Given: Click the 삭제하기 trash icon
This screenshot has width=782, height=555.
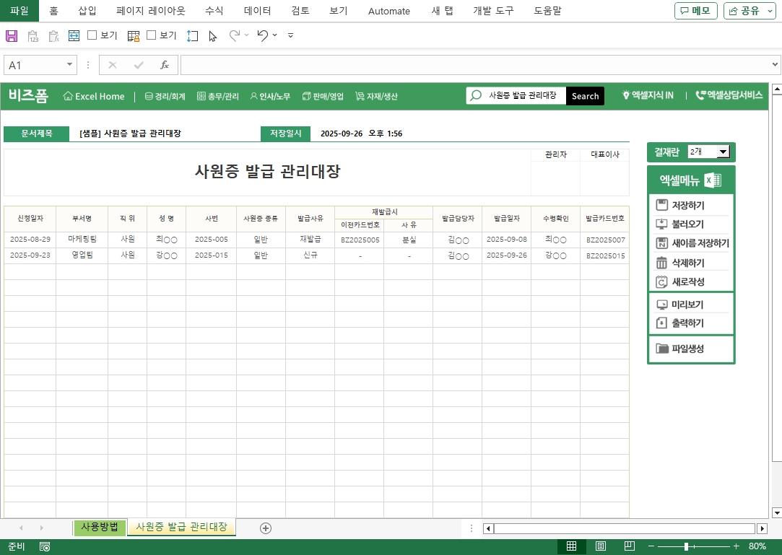Looking at the screenshot, I should click(x=661, y=263).
